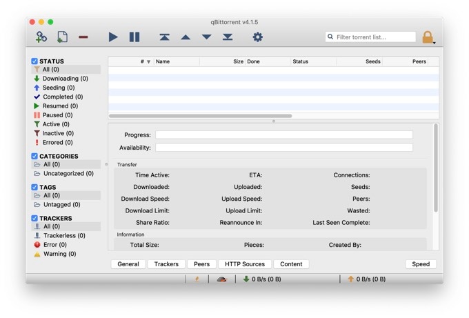
Task: Click the Status column header
Action: [314, 61]
